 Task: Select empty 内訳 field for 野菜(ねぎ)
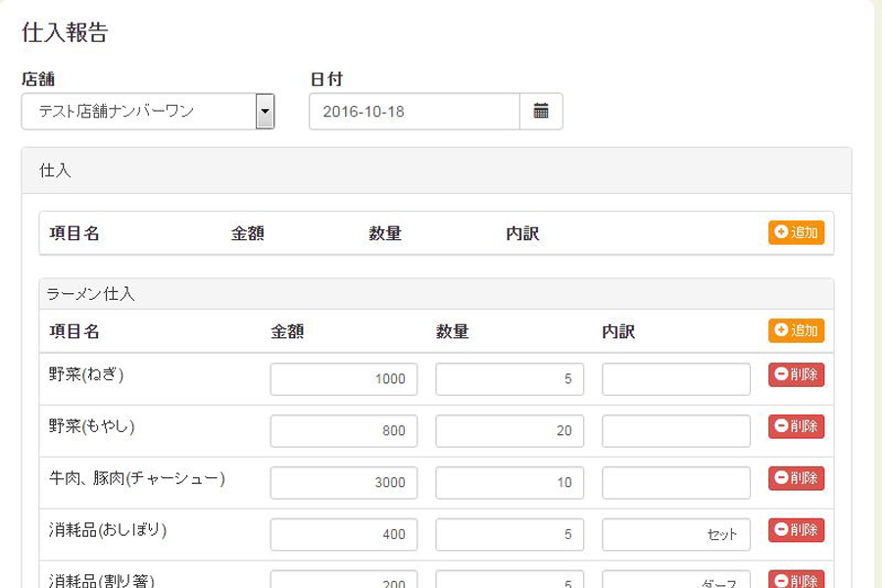676,379
